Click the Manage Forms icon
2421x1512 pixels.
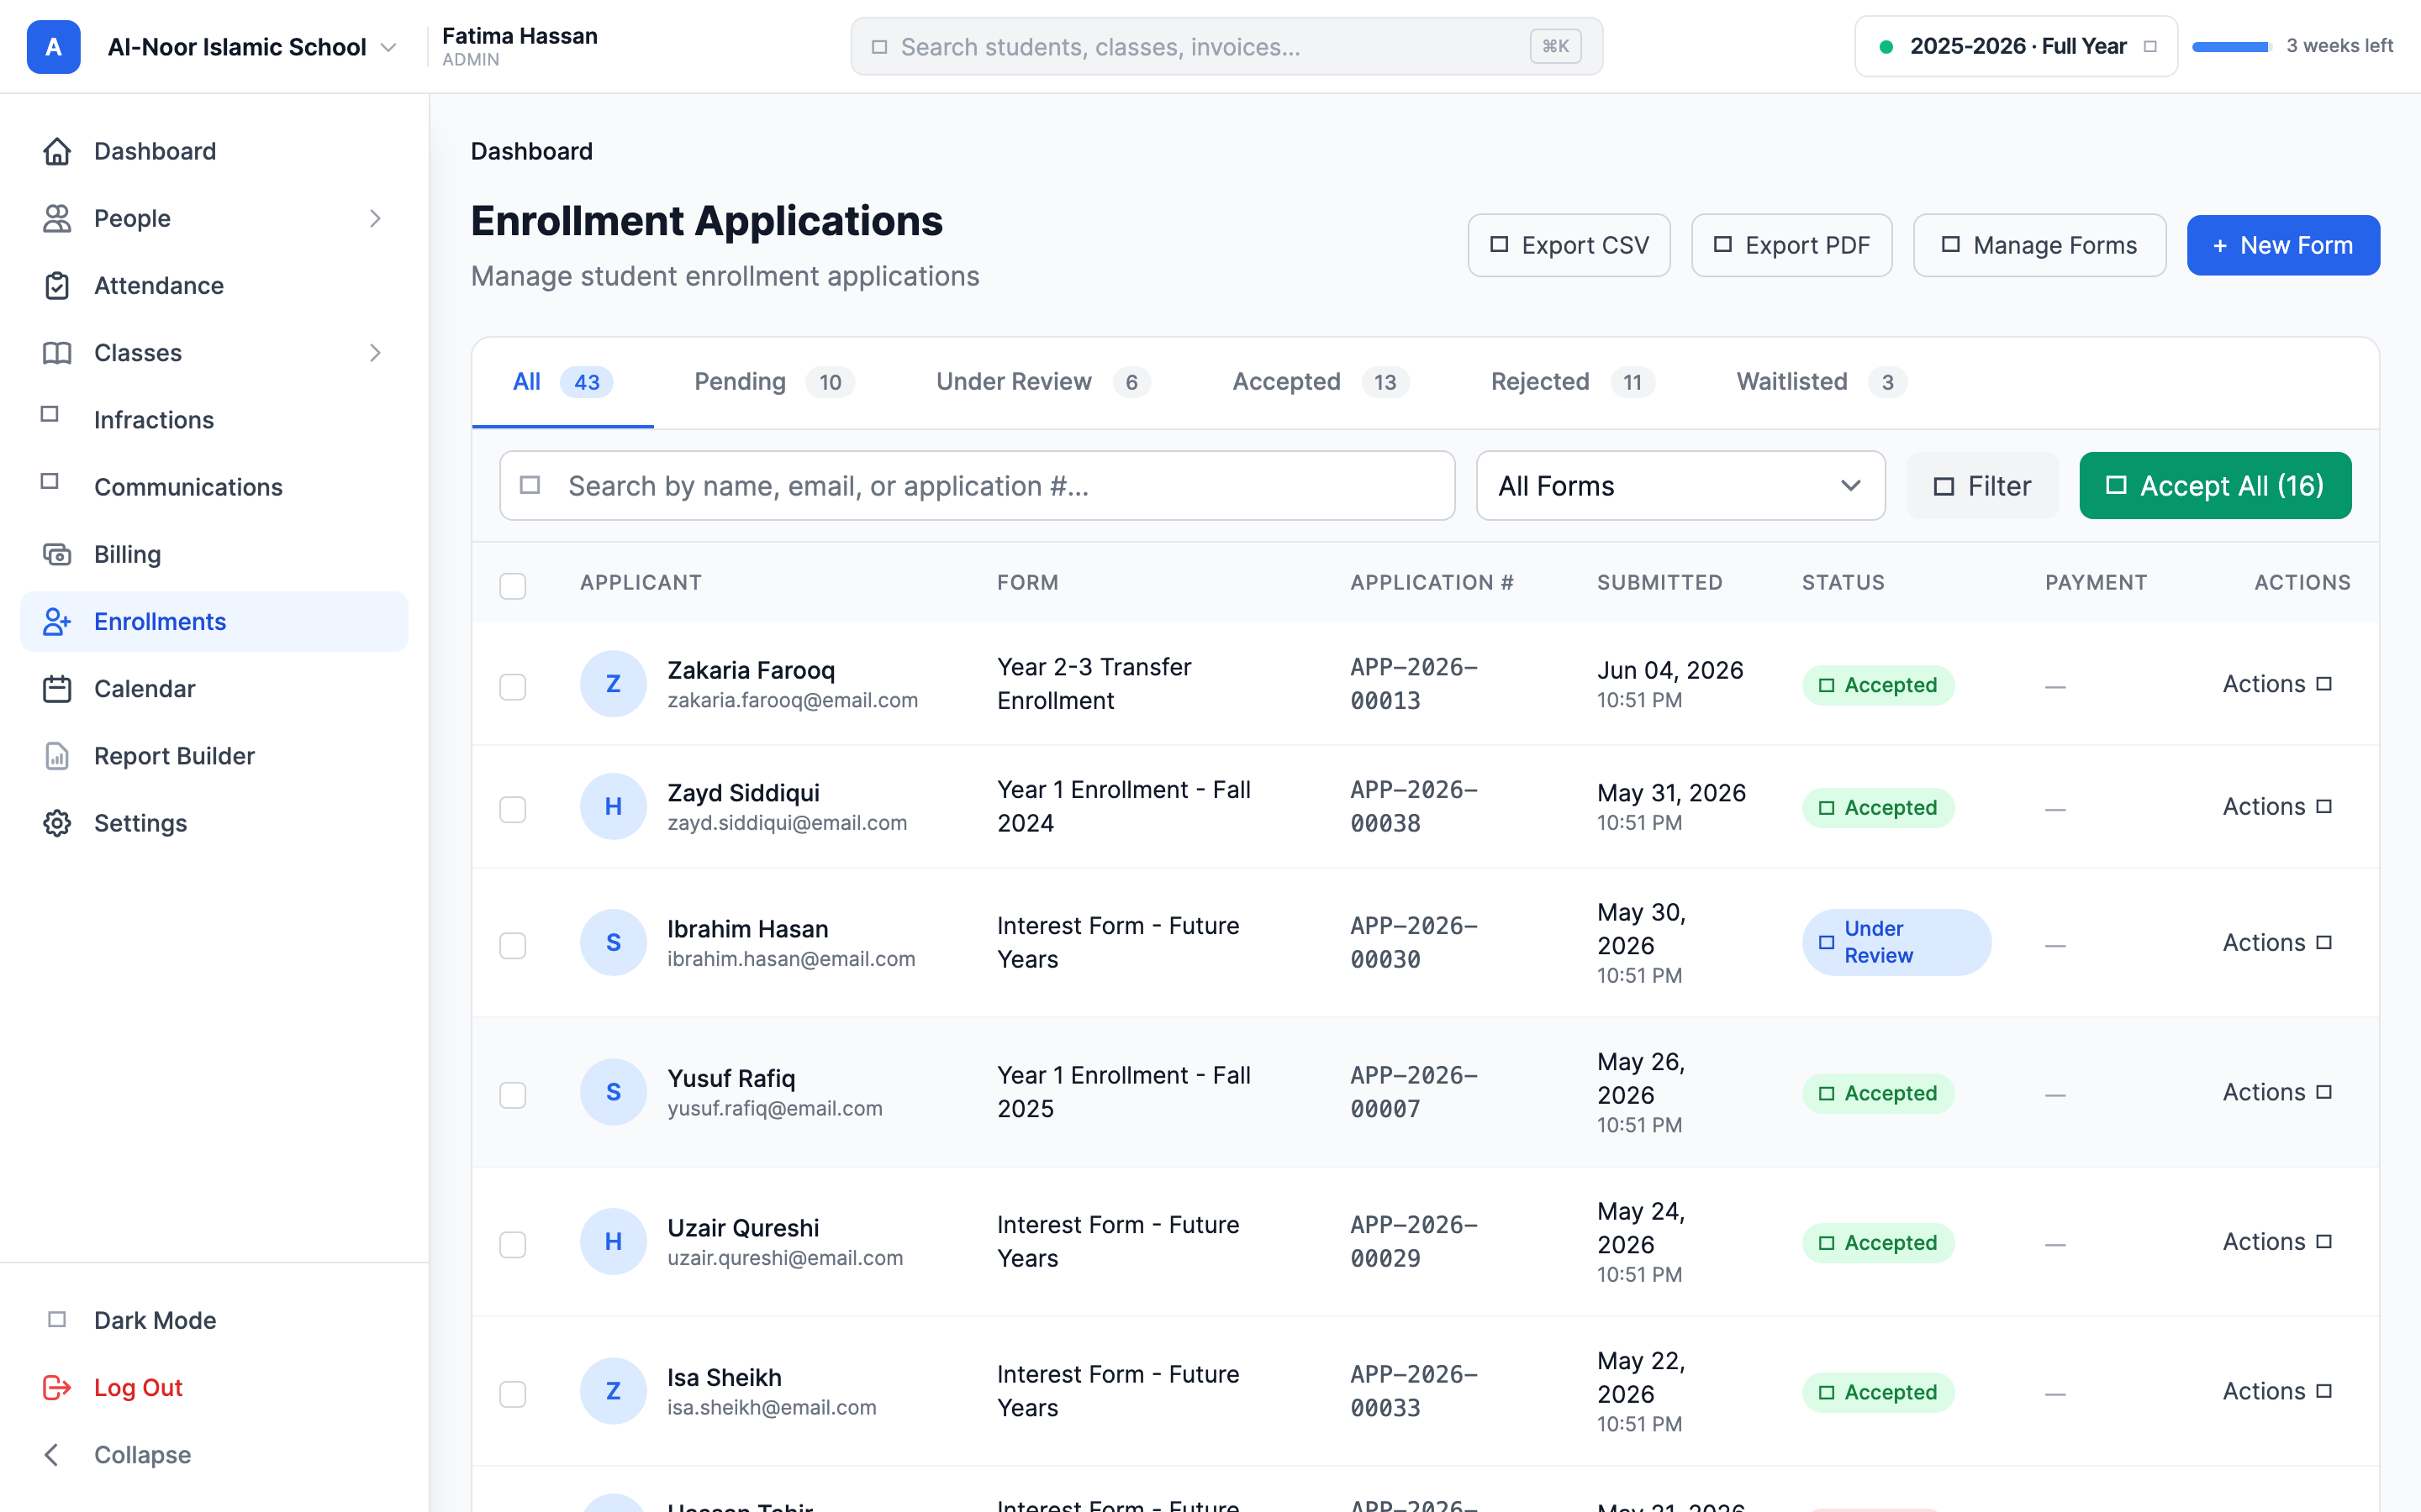tap(1951, 244)
